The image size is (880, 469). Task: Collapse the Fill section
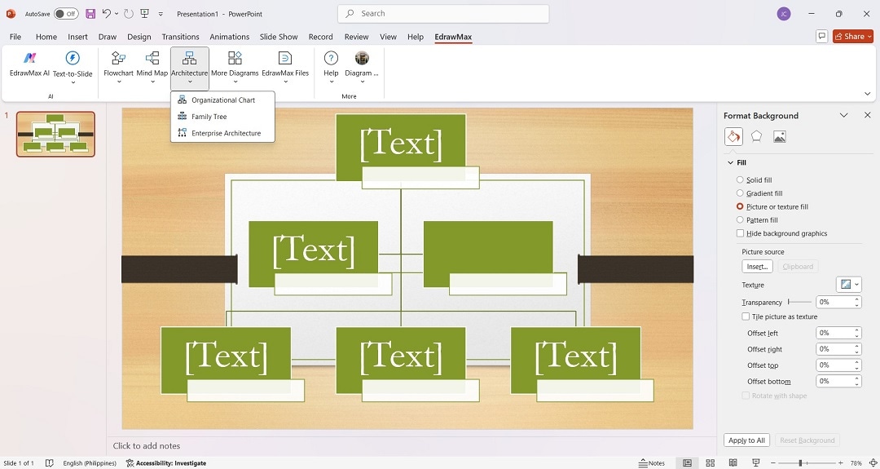coord(730,163)
